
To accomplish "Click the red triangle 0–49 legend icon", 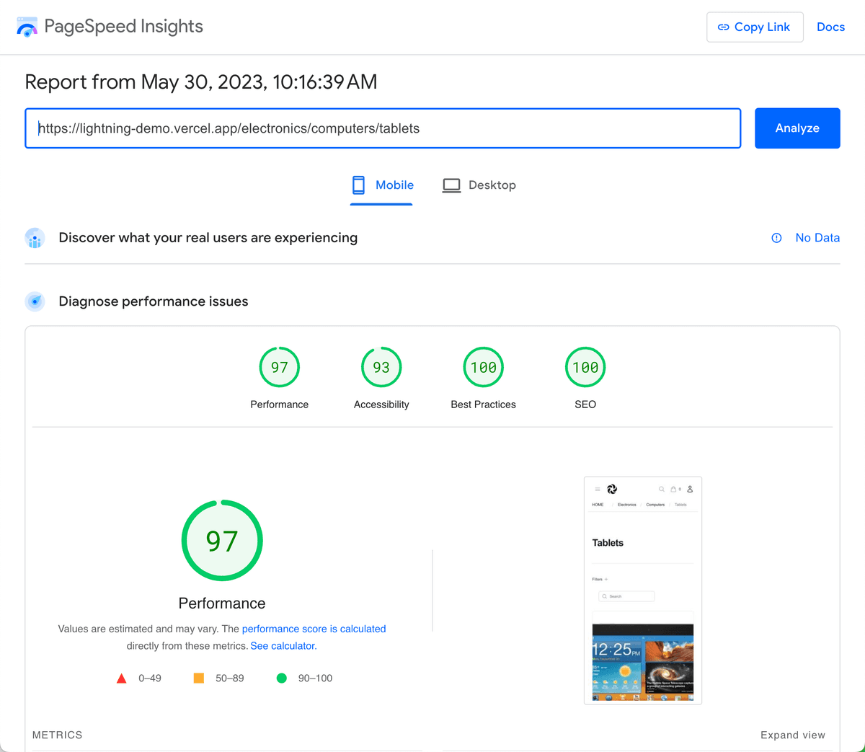I will [x=122, y=678].
